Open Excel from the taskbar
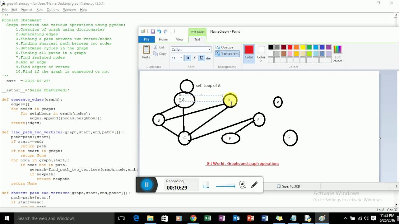This screenshot has width=399, height=224. (208, 218)
